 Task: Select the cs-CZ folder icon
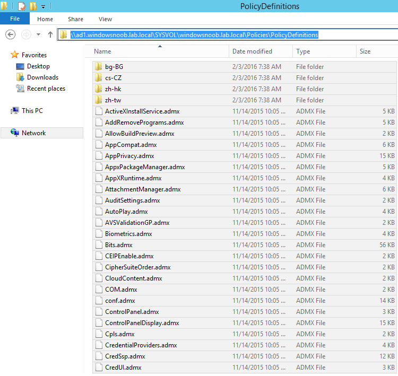click(x=99, y=77)
